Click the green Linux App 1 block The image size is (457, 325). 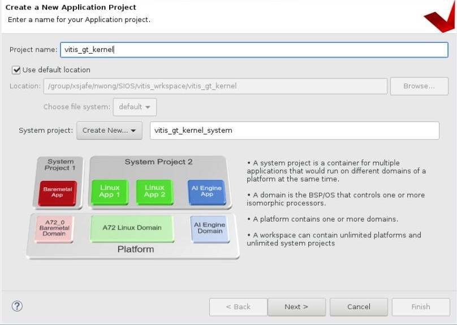click(x=110, y=192)
